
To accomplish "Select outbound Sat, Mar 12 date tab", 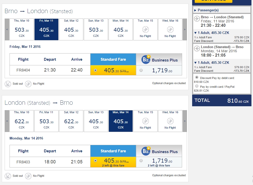I will point(71,29).
